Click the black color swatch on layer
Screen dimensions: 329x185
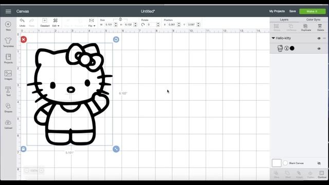point(292,48)
